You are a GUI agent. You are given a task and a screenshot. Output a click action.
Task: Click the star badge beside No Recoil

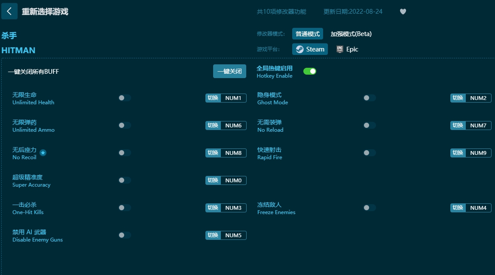(43, 153)
